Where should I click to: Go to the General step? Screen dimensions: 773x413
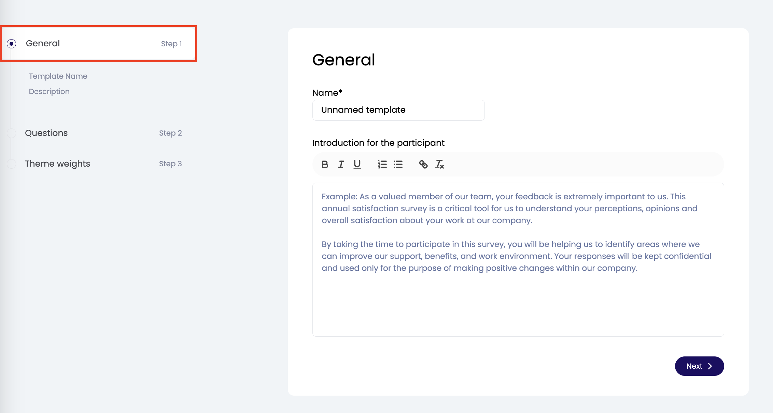click(43, 44)
